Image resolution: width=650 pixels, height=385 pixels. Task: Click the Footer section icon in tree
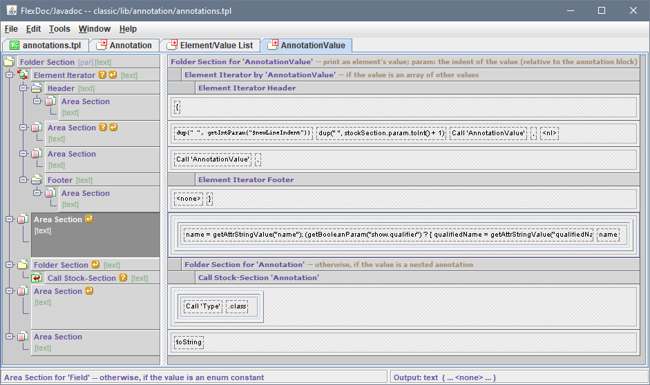pos(37,180)
